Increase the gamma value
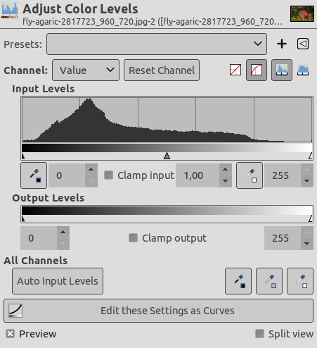This screenshot has height=348, width=317. click(x=226, y=169)
